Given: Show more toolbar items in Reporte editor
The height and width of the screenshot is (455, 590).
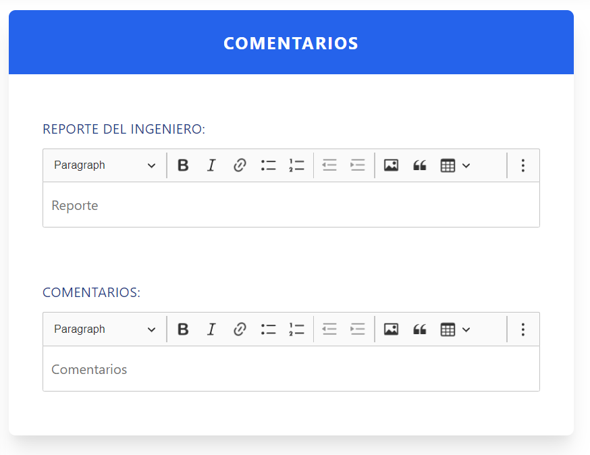Looking at the screenshot, I should tap(522, 165).
